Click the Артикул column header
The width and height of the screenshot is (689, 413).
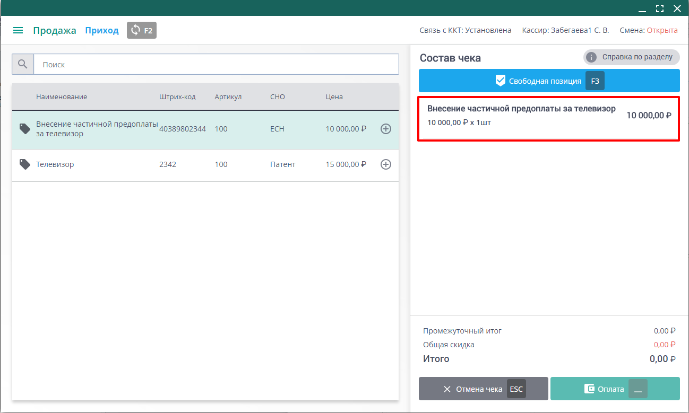click(228, 96)
